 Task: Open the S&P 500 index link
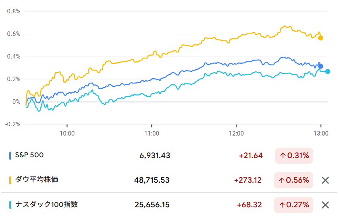[29, 155]
